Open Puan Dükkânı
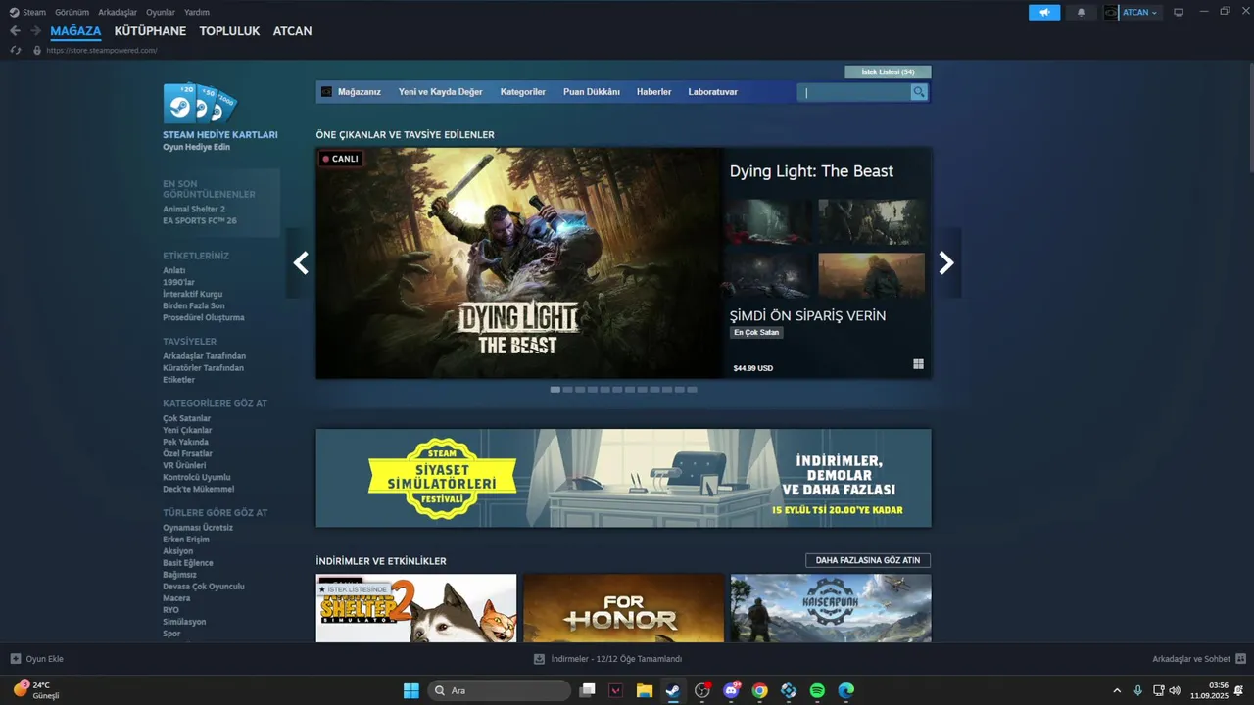Screen dimensions: 1254x705 pos(592,92)
